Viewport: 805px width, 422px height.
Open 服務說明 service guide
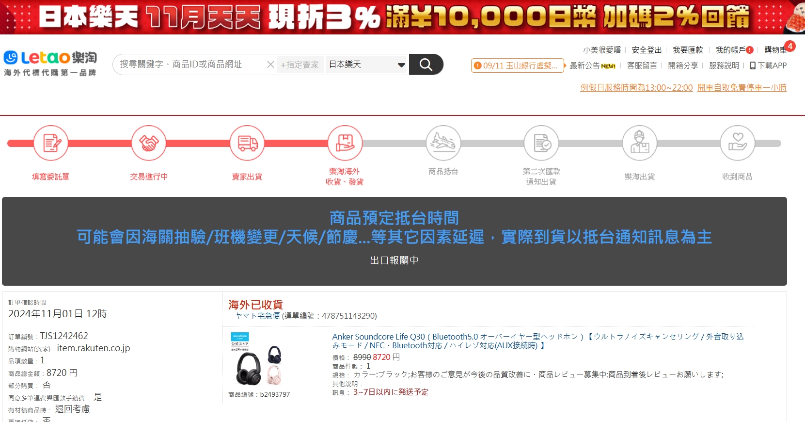724,65
